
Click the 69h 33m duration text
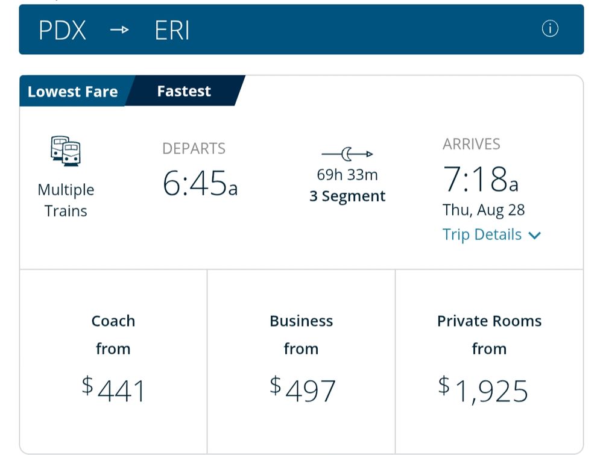click(347, 175)
